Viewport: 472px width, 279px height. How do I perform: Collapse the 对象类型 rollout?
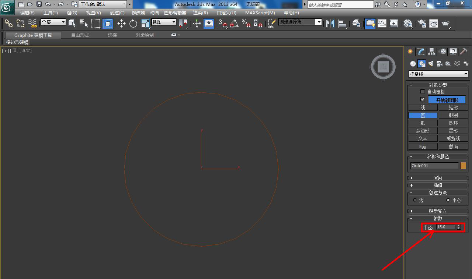pyautogui.click(x=438, y=85)
